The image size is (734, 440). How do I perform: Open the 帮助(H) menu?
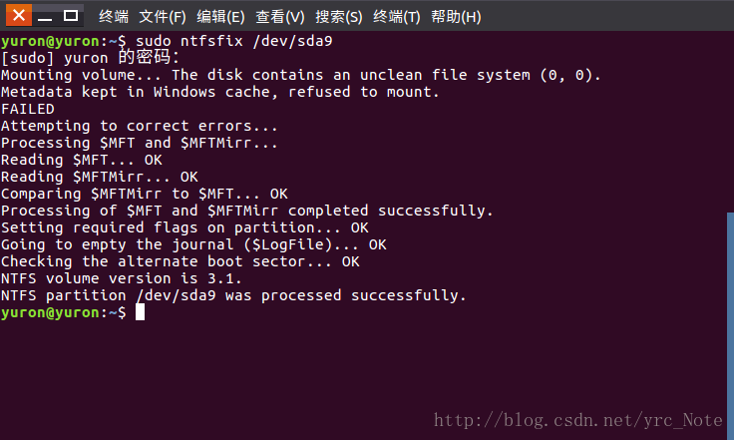tap(456, 17)
